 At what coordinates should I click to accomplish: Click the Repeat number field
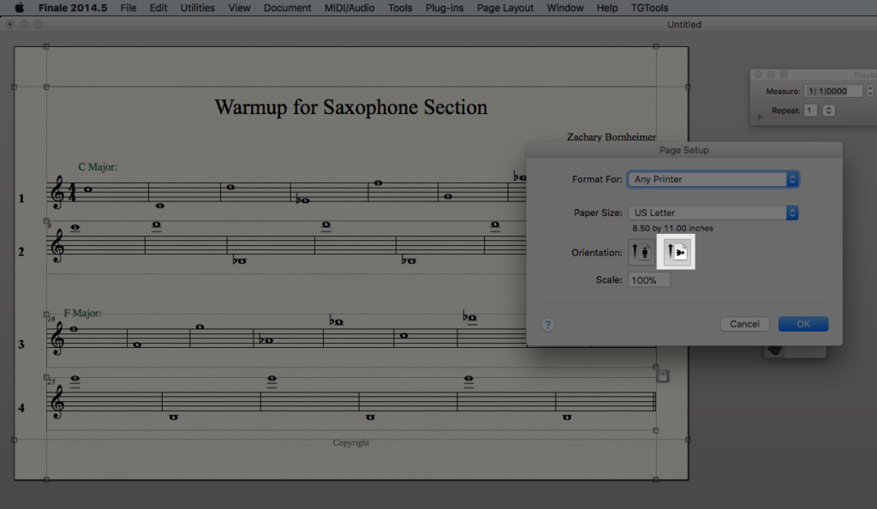[x=810, y=111]
